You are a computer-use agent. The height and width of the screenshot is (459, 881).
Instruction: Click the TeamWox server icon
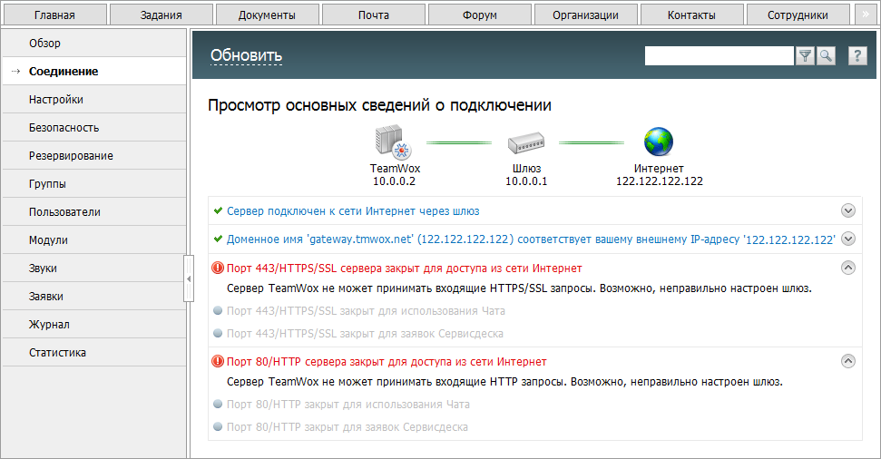pyautogui.click(x=393, y=142)
